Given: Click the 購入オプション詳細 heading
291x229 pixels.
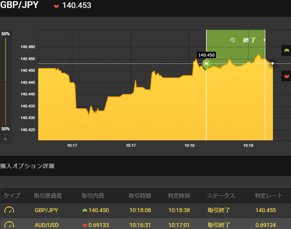Looking at the screenshot, I should (x=27, y=166).
